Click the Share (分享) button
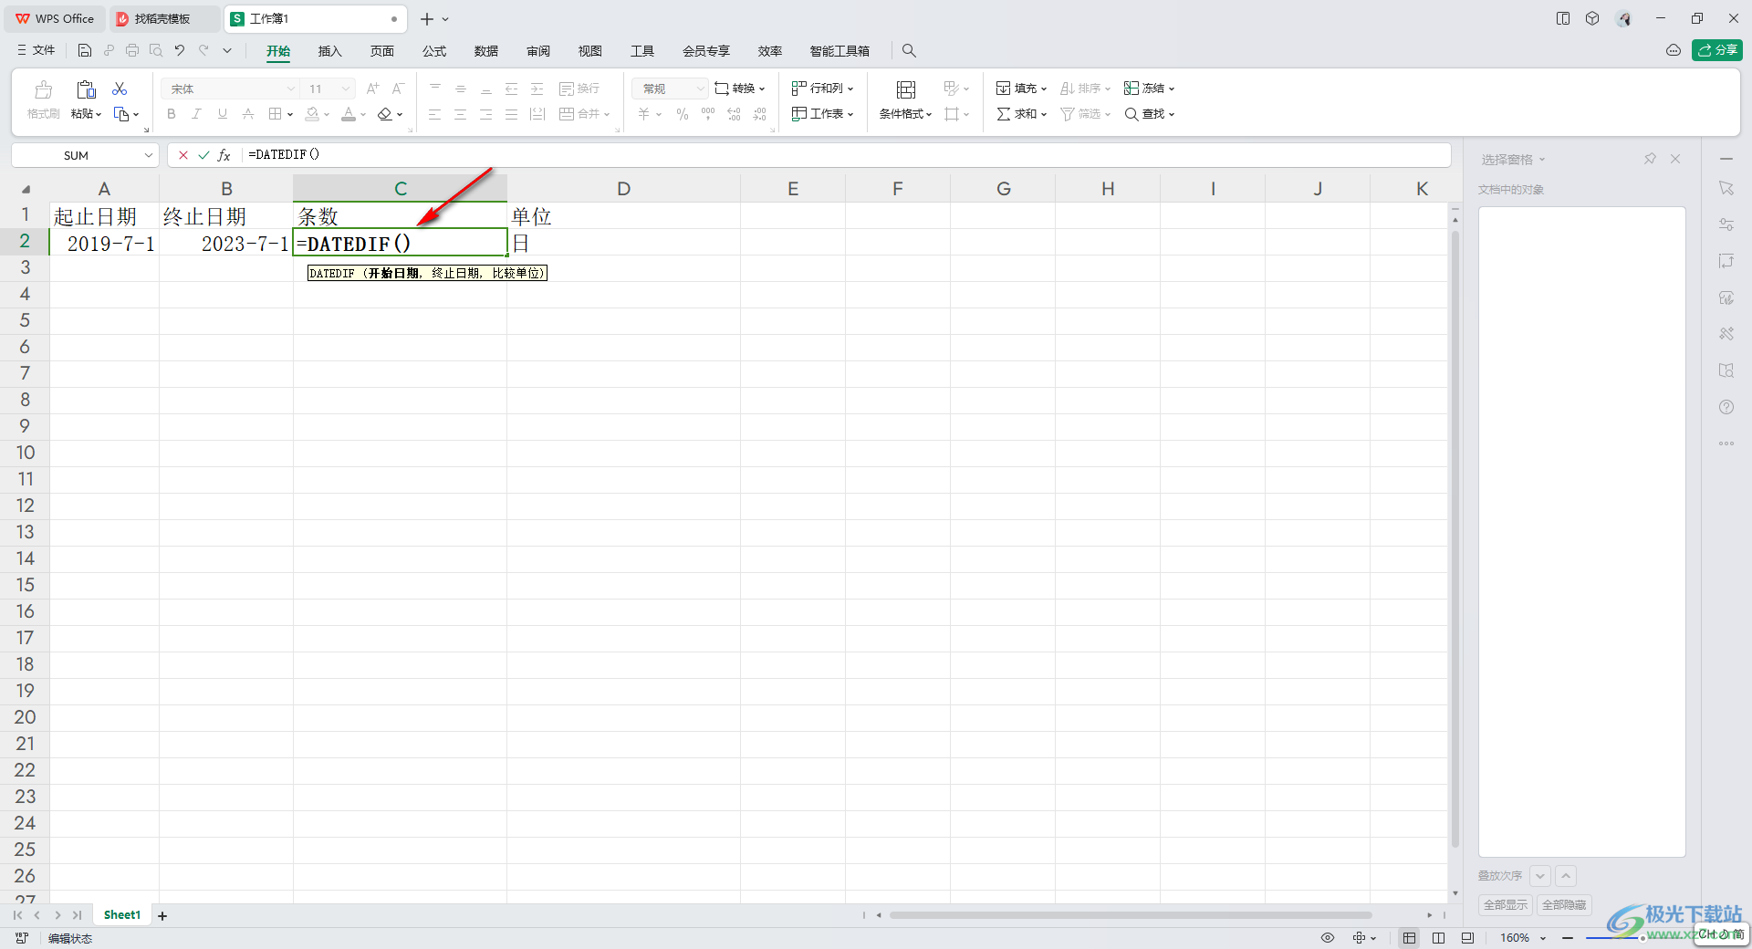The image size is (1752, 949). [1717, 50]
